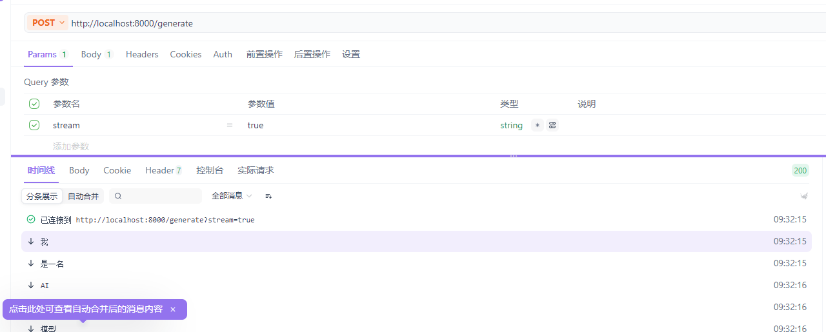Screen dimensions: 826x332
Task: Click 添加参数 to add a parameter
Action: [71, 146]
